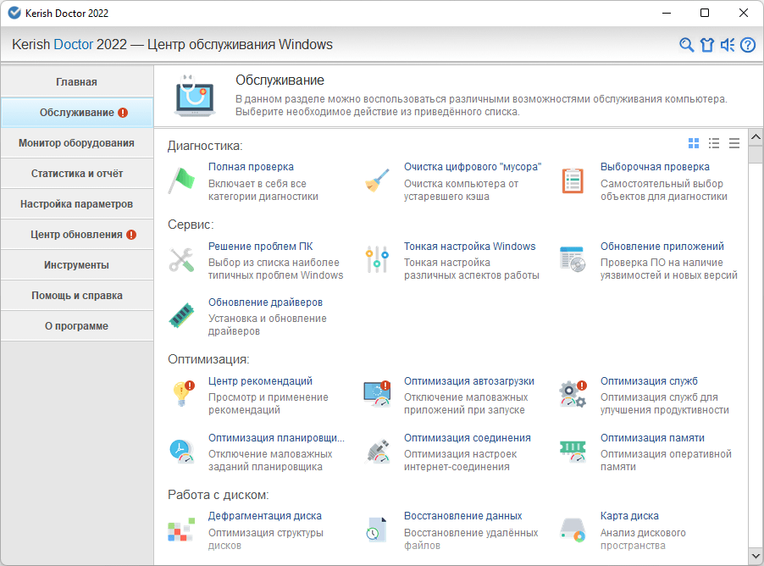764x566 pixels.
Task: Open Дефрагментация диска link
Action: click(x=265, y=516)
